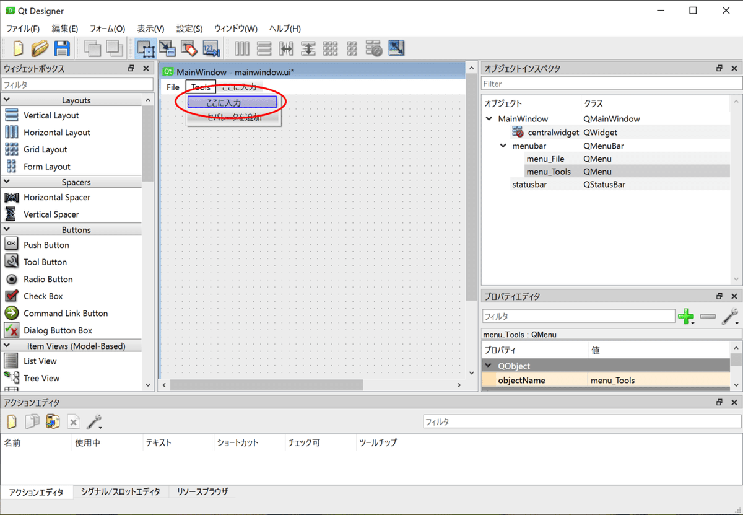743x515 pixels.
Task: Collapse the menubar tree node
Action: coord(504,146)
